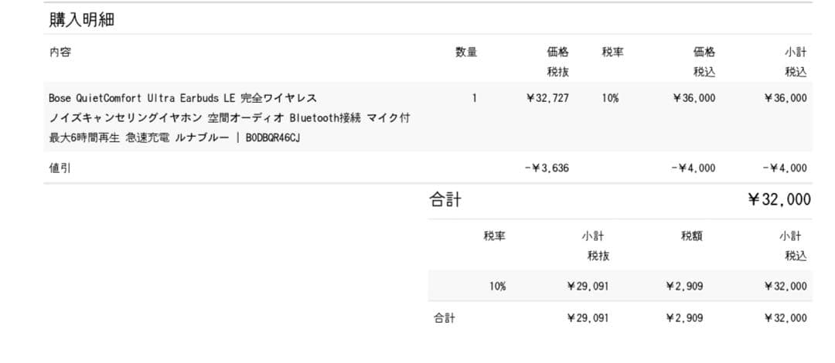Select the 10% rate in the tax summary row

click(497, 286)
